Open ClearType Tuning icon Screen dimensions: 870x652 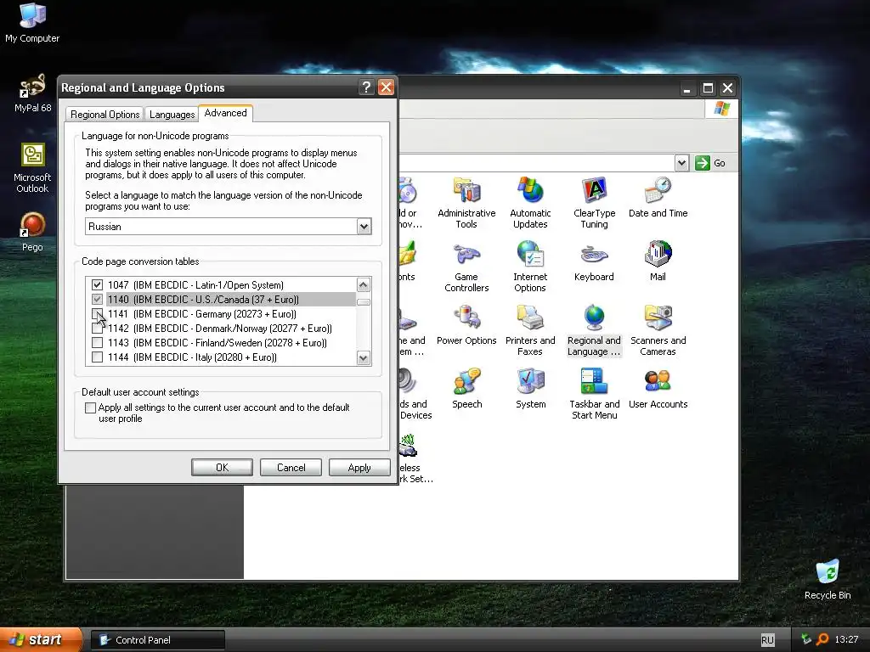coord(594,203)
